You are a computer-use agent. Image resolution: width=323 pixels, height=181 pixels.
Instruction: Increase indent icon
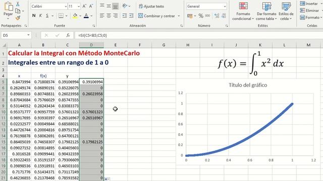point(131,16)
